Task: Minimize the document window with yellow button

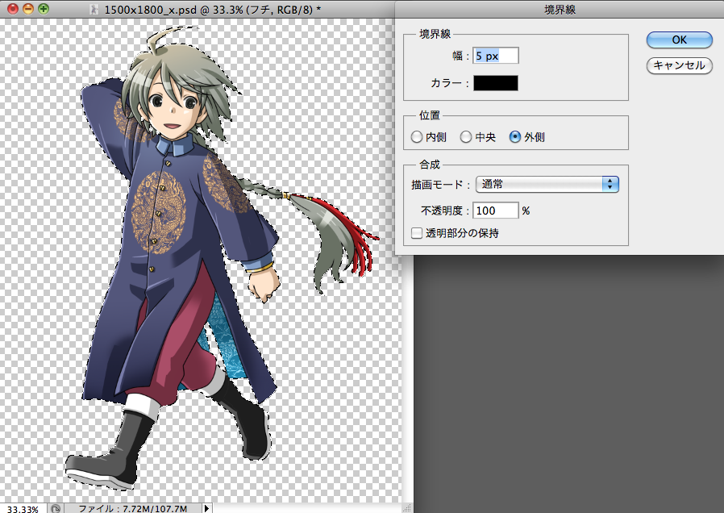Action: click(x=28, y=9)
